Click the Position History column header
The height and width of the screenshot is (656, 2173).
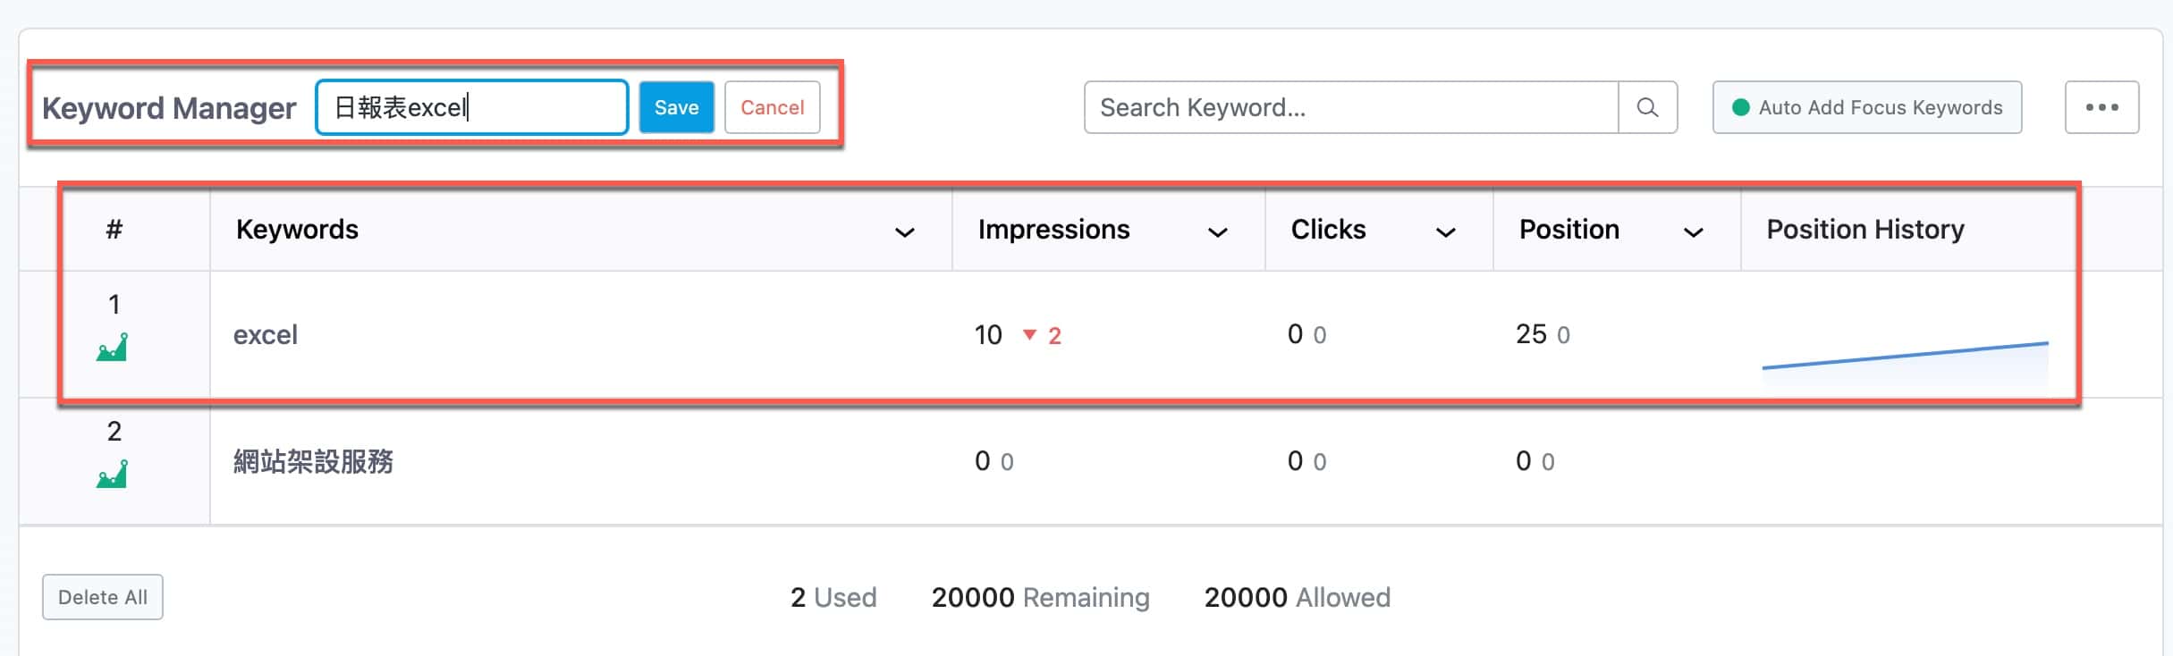[1865, 230]
